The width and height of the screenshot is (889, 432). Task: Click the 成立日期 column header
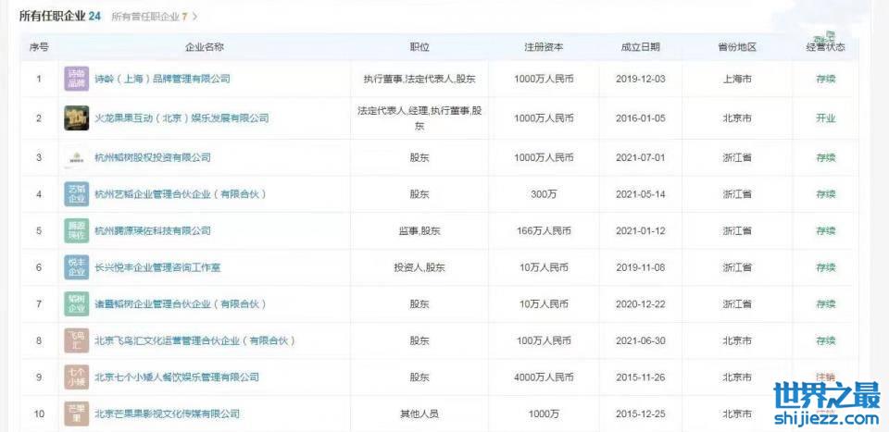point(641,47)
